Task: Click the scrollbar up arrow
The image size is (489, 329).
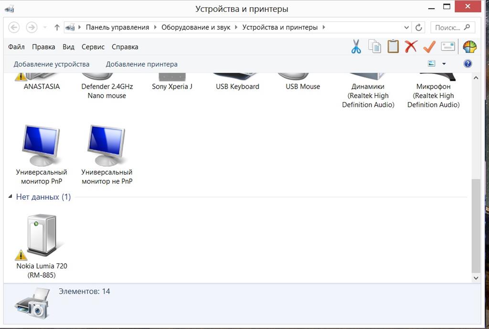Action: point(476,78)
